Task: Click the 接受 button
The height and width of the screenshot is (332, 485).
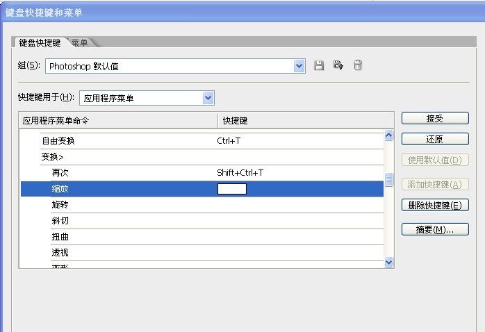Action: point(435,118)
